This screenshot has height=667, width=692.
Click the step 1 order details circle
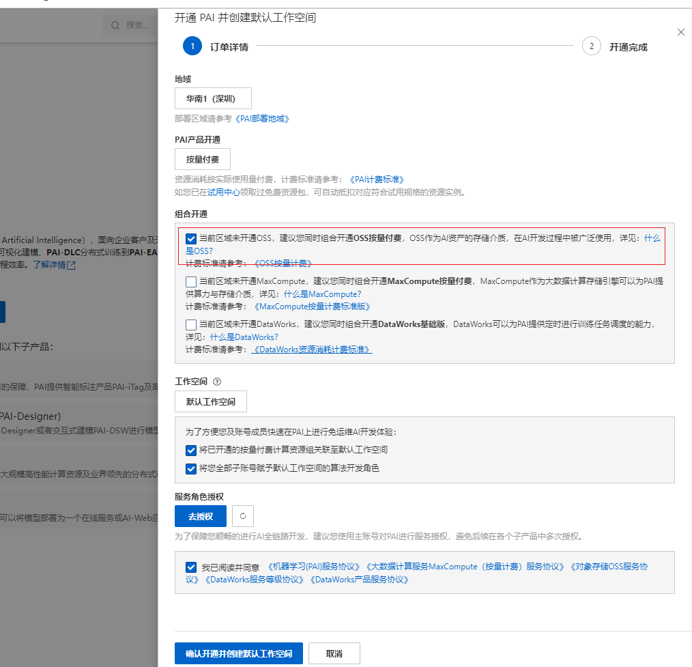click(192, 46)
